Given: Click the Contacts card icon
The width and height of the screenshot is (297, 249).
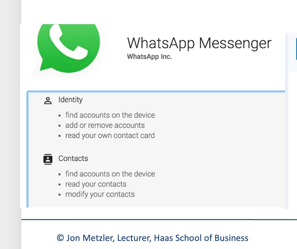Looking at the screenshot, I should click(x=48, y=159).
